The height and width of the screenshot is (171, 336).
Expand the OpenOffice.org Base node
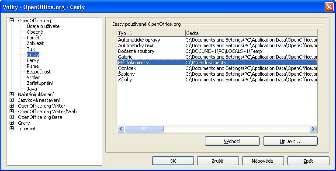click(11, 117)
